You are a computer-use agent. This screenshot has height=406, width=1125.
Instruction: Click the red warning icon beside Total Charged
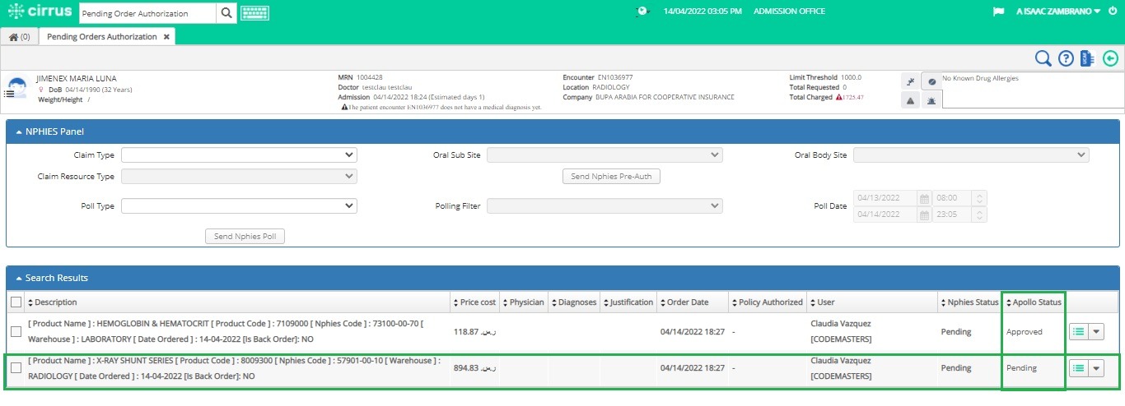pos(839,97)
